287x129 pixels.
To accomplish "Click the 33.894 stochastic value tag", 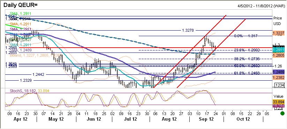I will [278, 102].
